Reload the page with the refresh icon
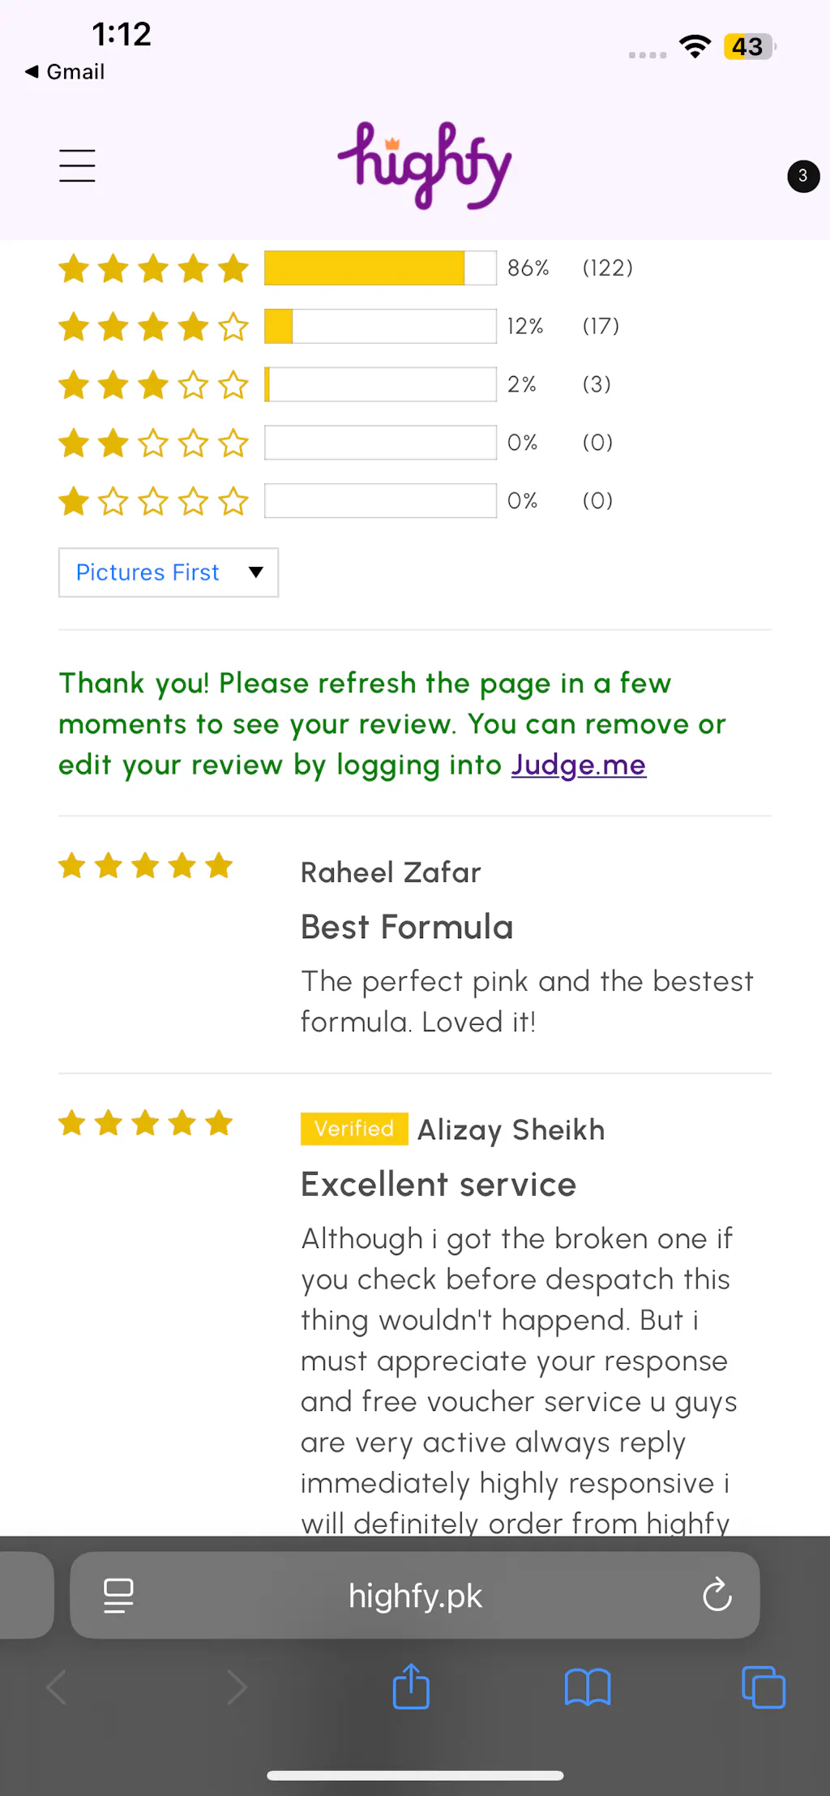The image size is (830, 1796). pos(717,1595)
